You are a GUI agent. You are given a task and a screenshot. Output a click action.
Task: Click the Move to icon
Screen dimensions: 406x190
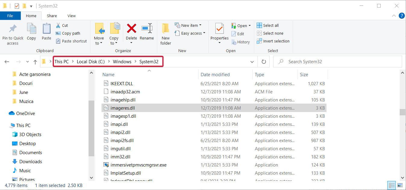(x=99, y=28)
